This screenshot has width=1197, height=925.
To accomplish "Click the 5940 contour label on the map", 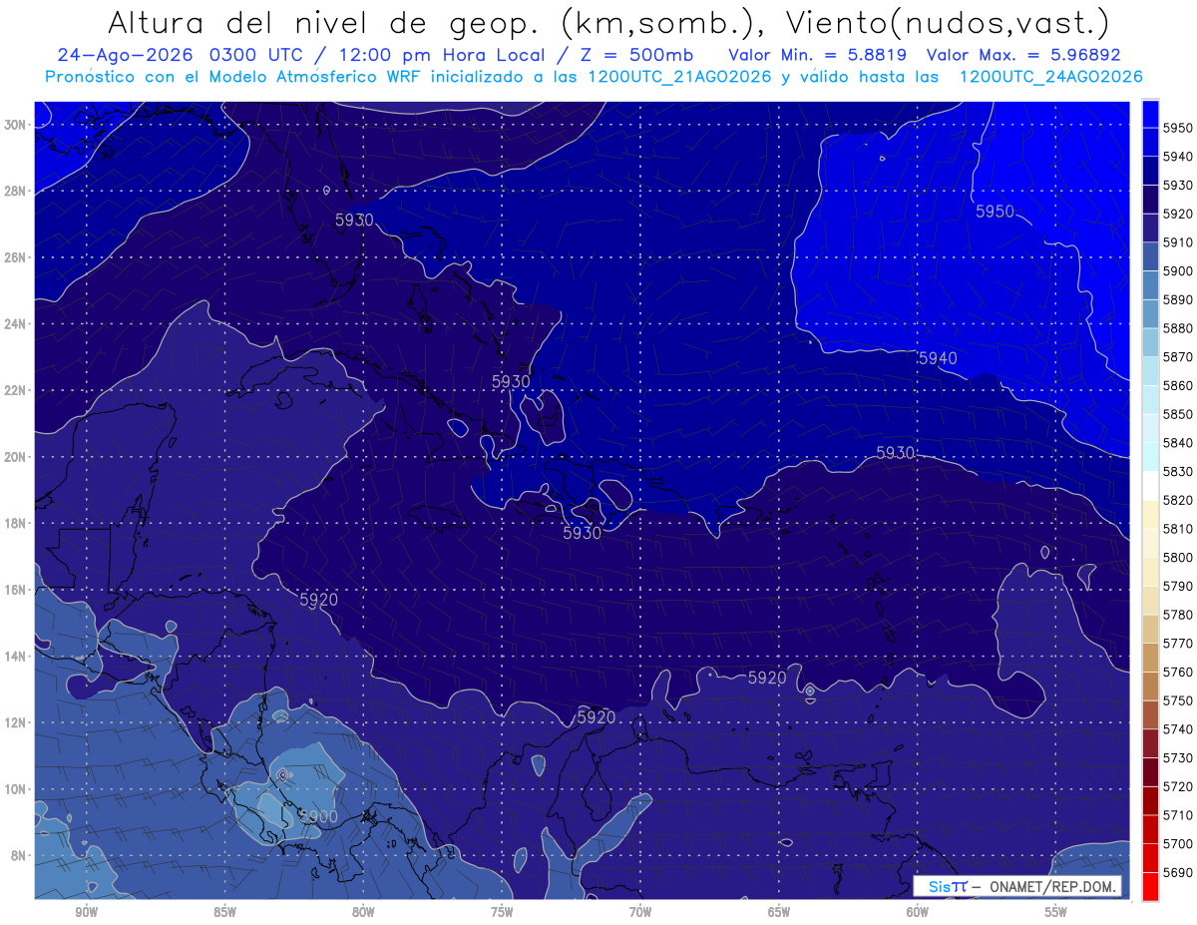I will point(938,358).
